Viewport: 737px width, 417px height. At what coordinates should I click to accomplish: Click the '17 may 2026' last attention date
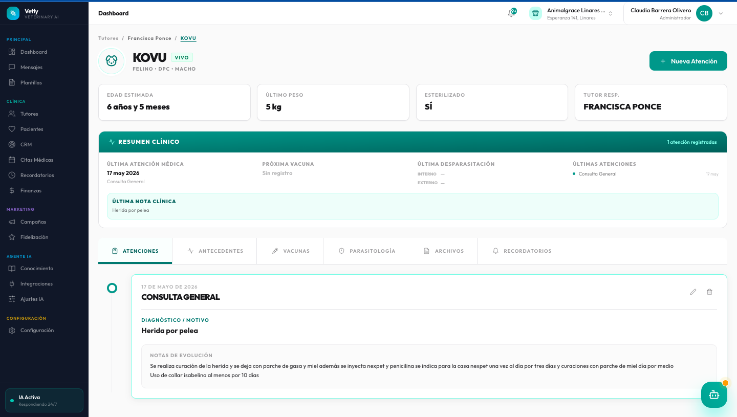(123, 173)
